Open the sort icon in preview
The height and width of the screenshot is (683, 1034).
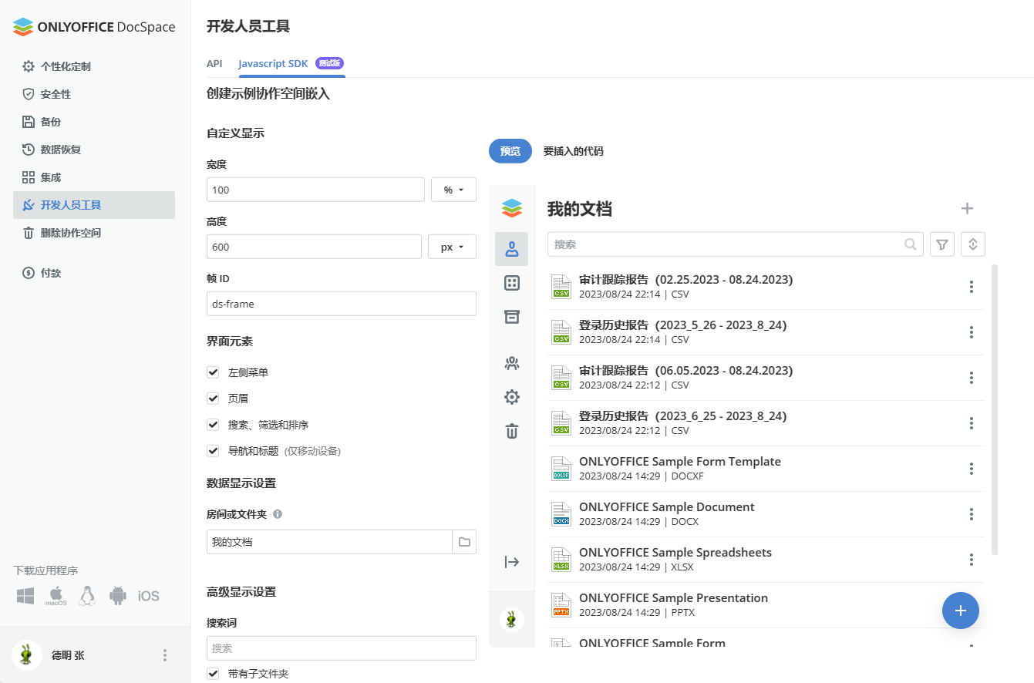coord(973,244)
